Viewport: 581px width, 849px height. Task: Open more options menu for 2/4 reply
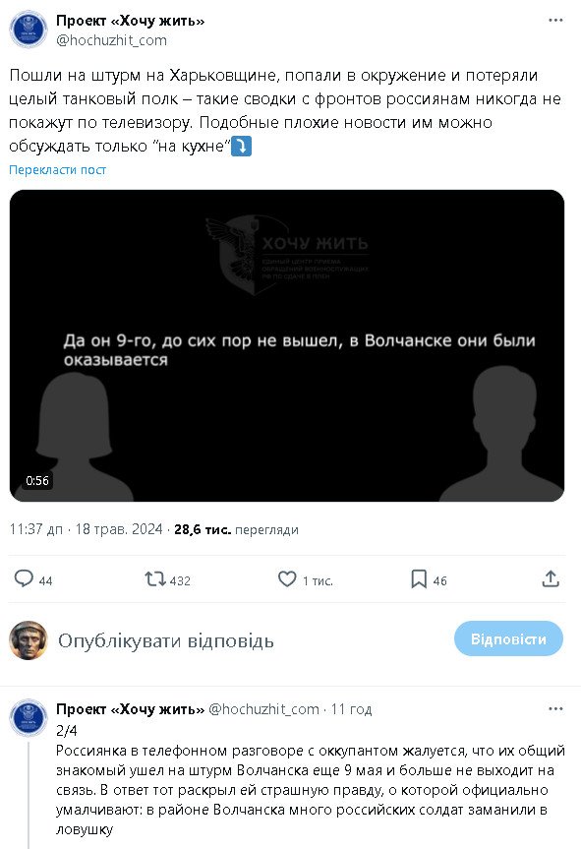coord(555,708)
